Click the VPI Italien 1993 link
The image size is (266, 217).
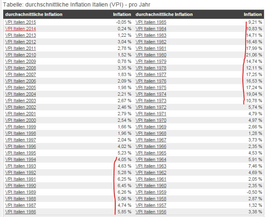[x=20, y=166]
